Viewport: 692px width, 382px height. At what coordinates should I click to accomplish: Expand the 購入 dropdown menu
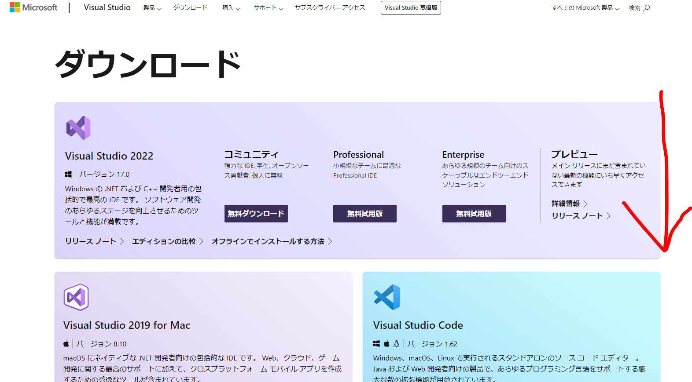pos(231,8)
